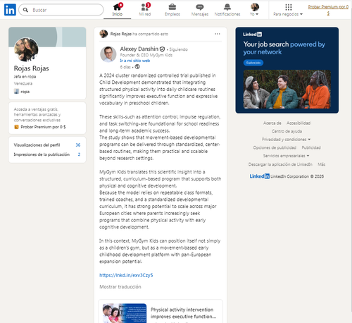Click Centro de ayuda footer link

[287, 131]
